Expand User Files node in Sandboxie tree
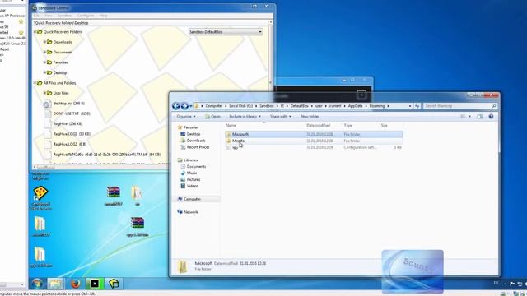Image resolution: width=527 pixels, height=296 pixels. coord(44,93)
